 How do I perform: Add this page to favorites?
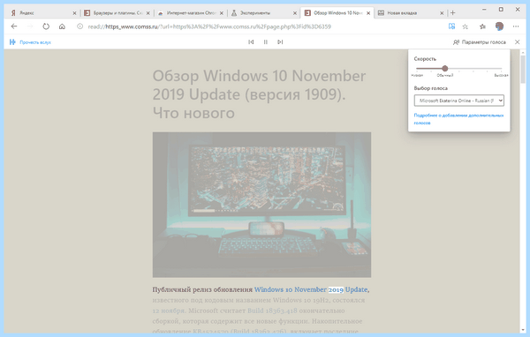[466, 26]
